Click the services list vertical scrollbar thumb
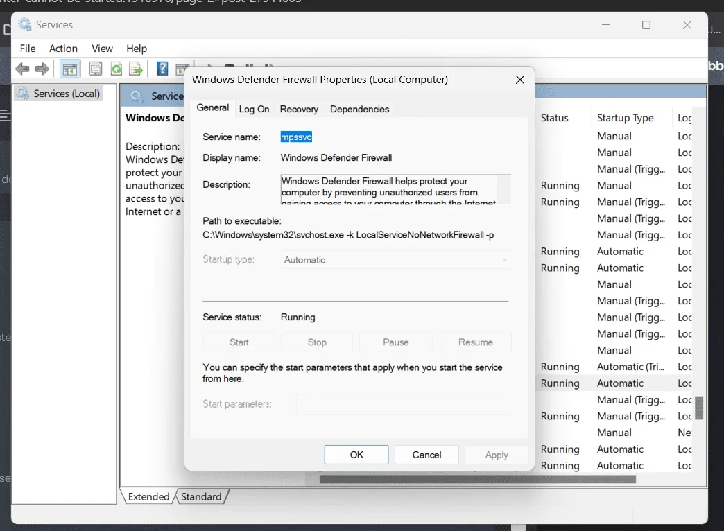The height and width of the screenshot is (531, 724). click(x=699, y=408)
